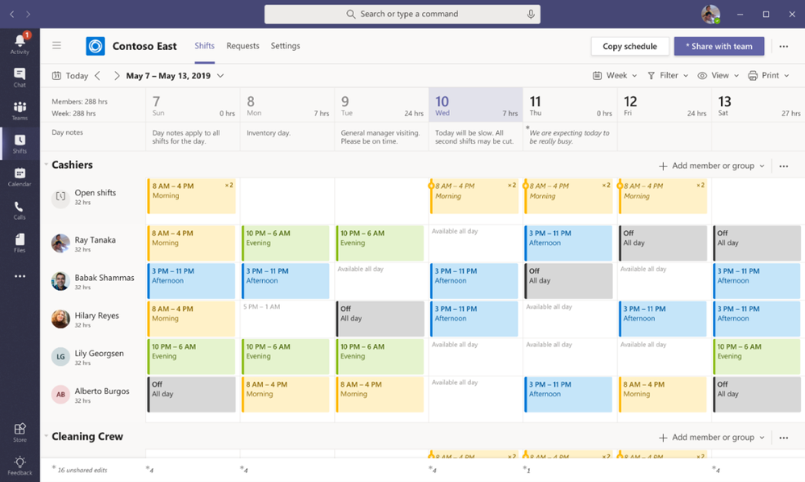805x482 pixels.
Task: Open the View dropdown
Action: click(x=718, y=76)
